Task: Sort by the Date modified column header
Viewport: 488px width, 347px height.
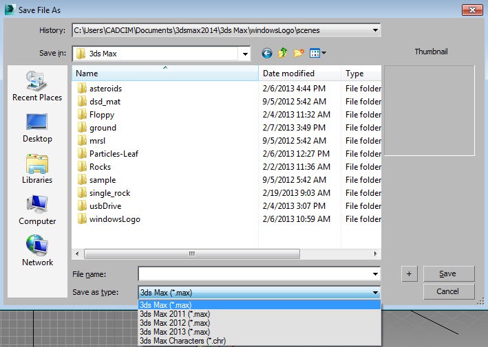Action: [299, 74]
